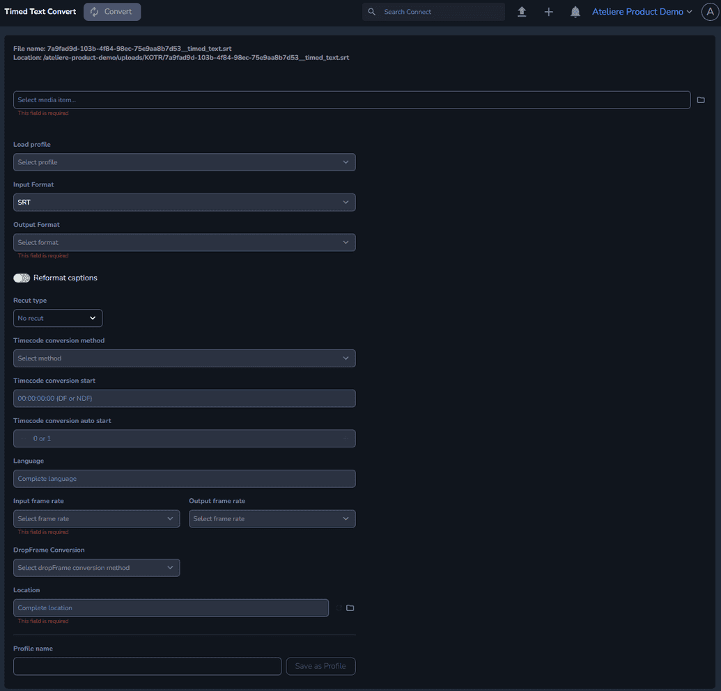Click into the Search Connect box
This screenshot has width=721, height=691.
pos(433,12)
